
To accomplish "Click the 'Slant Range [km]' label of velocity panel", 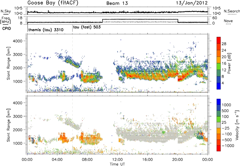I will point(8,125).
